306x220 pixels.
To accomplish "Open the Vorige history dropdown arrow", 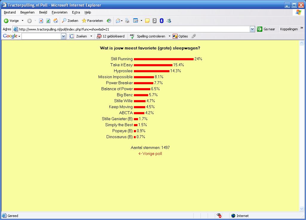I will coord(22,21).
